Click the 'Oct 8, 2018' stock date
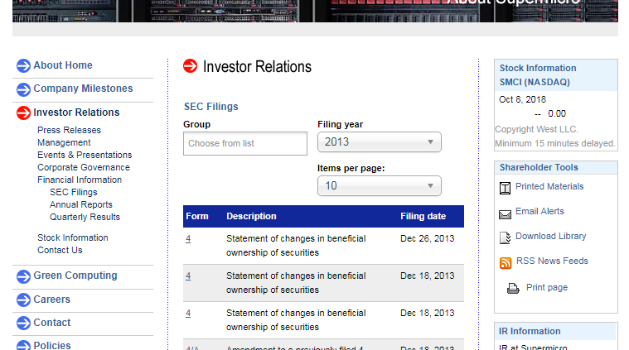Screen dimensions: 629x350 coord(522,100)
